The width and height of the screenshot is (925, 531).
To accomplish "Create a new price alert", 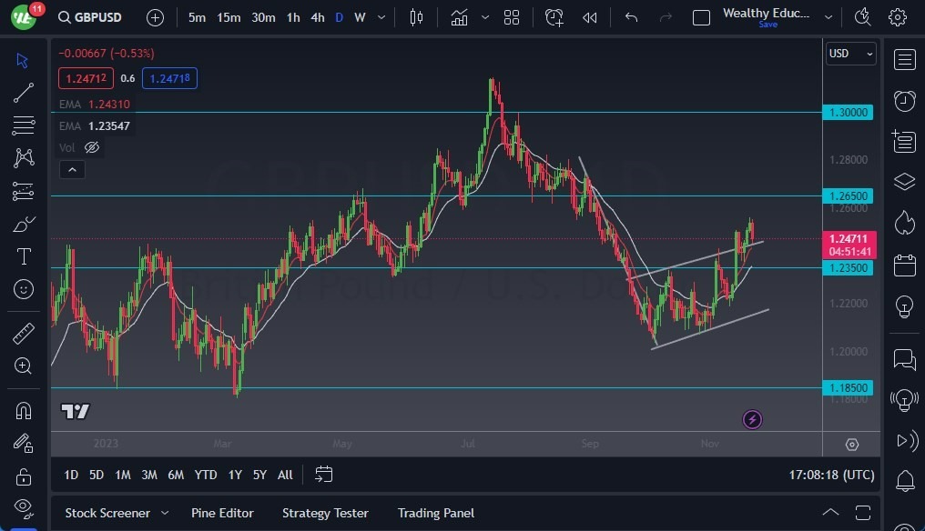I will [554, 16].
